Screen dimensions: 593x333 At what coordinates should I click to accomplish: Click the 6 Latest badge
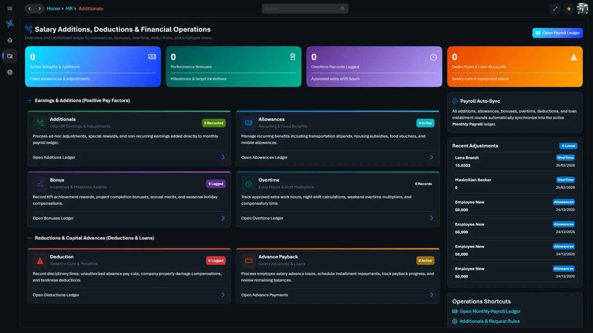[568, 146]
